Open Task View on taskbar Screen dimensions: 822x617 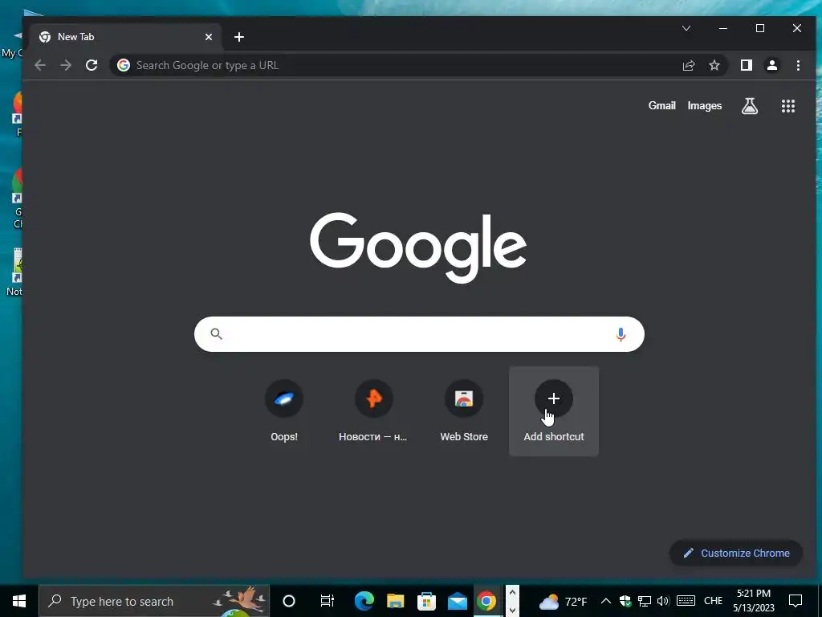tap(328, 601)
